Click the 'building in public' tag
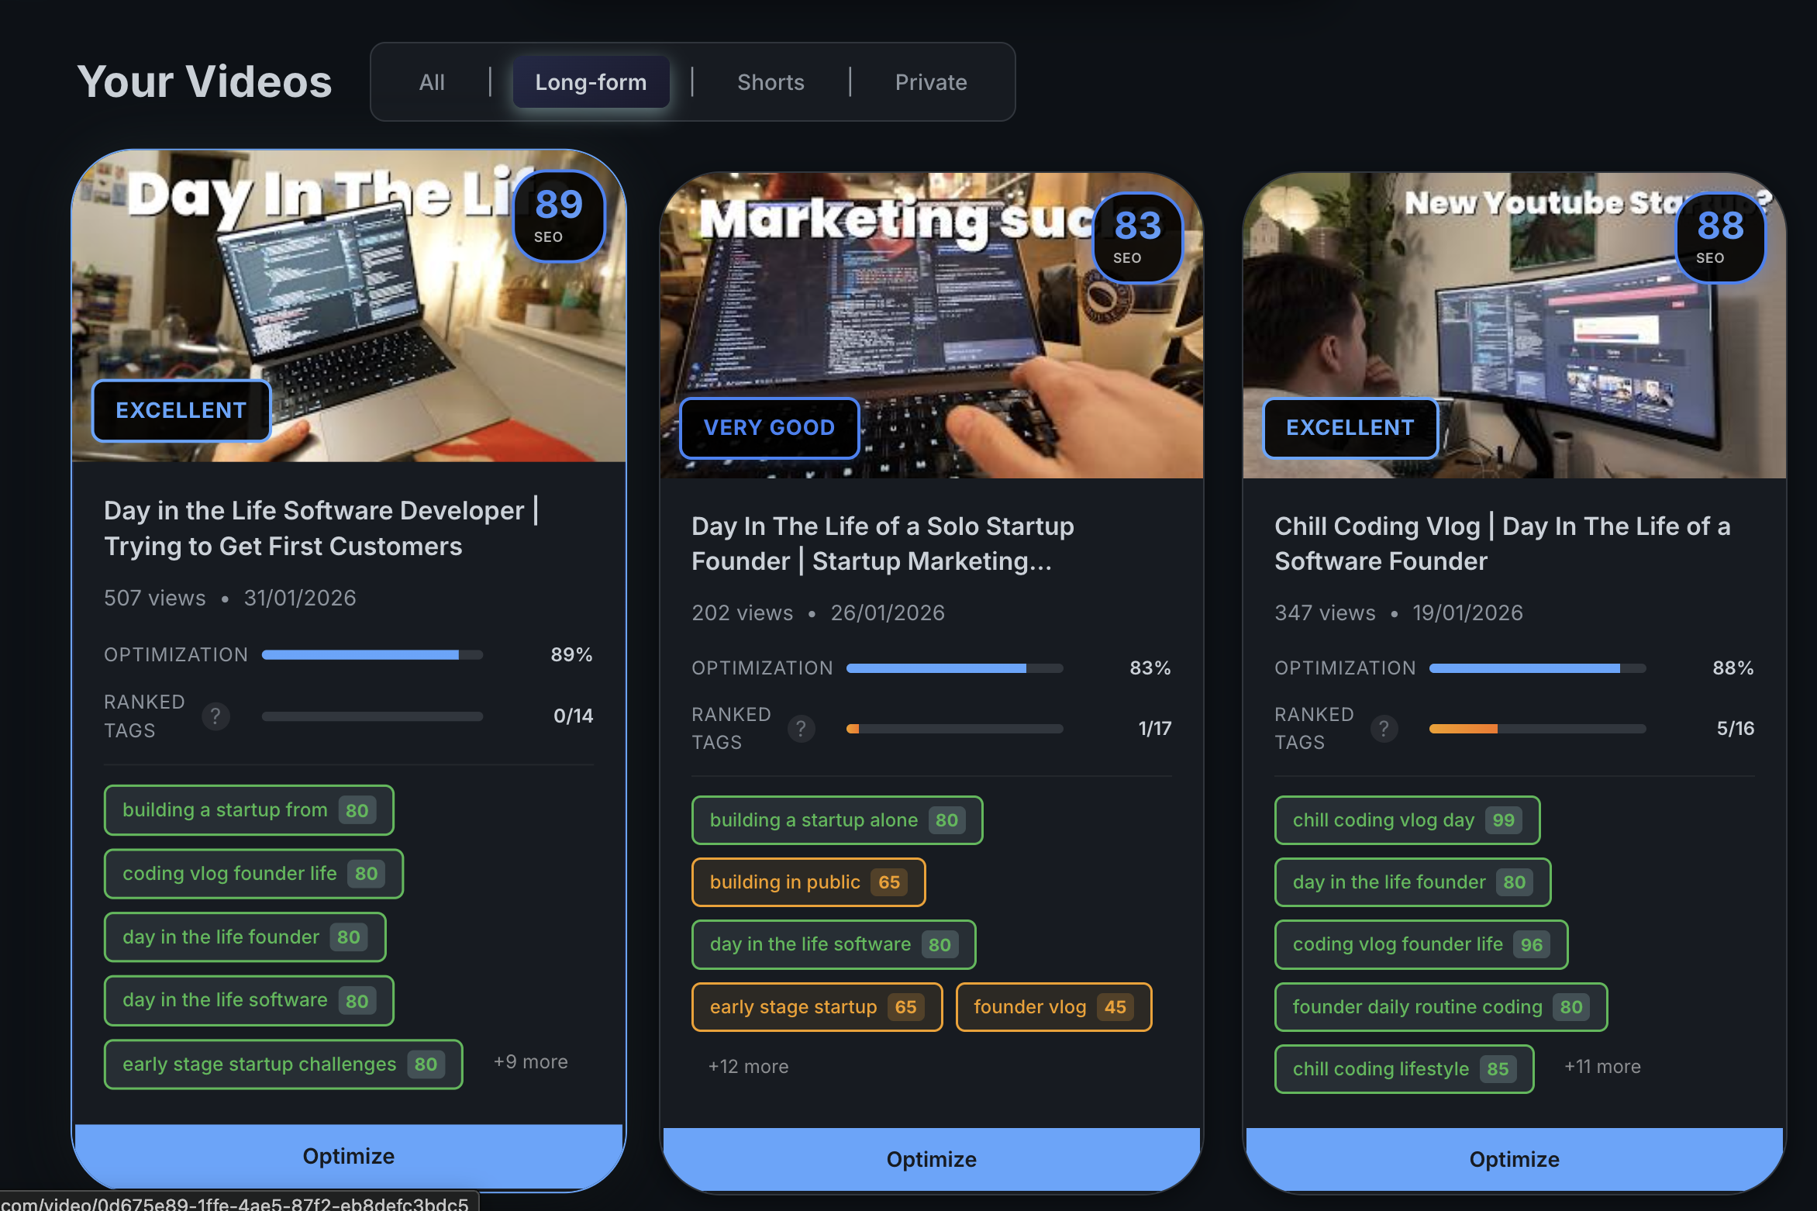Screen dimensions: 1817x1211 808,882
